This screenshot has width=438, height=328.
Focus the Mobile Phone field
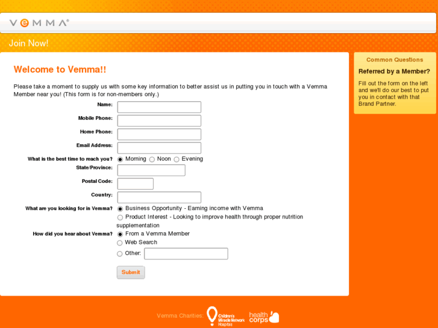click(x=159, y=121)
